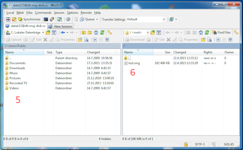Click local panel home directory icon
This screenshot has width=243, height=150.
click(96, 33)
